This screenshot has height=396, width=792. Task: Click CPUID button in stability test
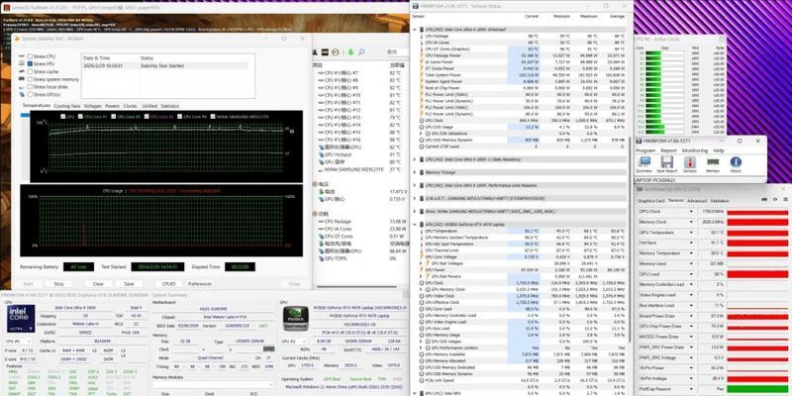[x=168, y=284]
